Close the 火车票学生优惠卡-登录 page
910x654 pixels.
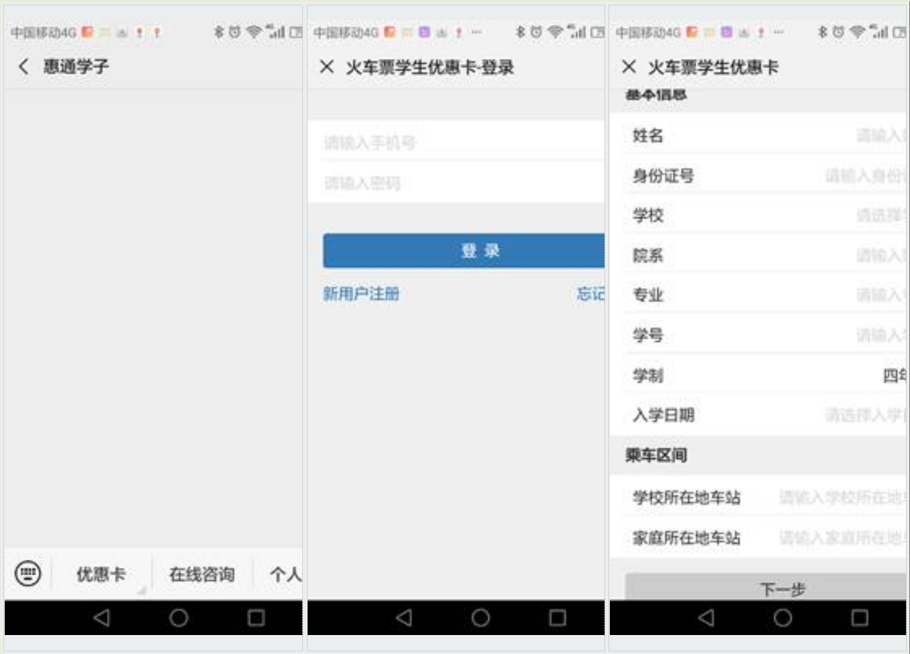327,66
